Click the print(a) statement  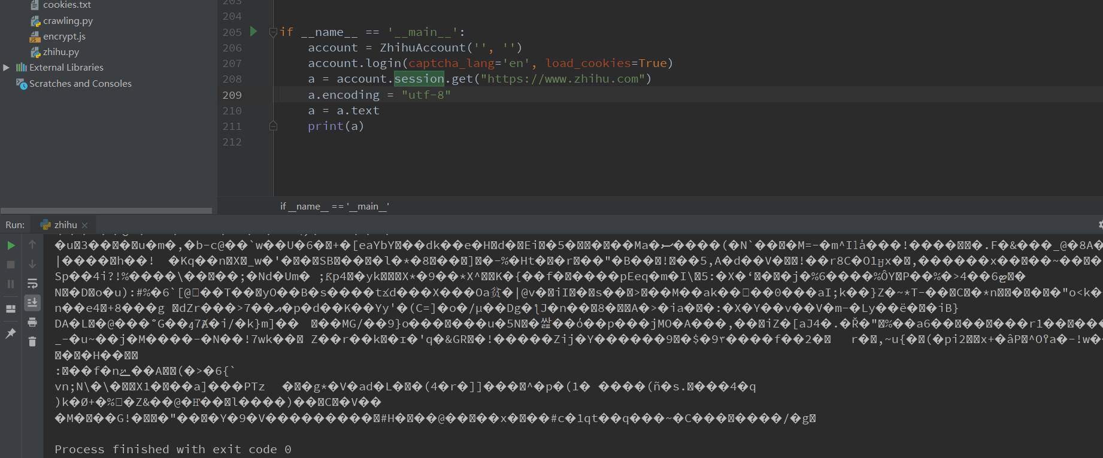tap(336, 126)
